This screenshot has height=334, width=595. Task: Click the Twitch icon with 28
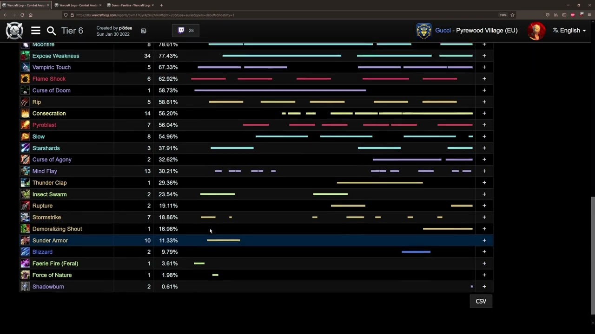tap(185, 30)
